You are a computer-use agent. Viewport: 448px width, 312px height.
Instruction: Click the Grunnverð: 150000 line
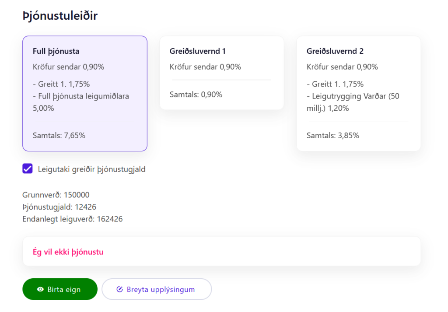coord(56,195)
